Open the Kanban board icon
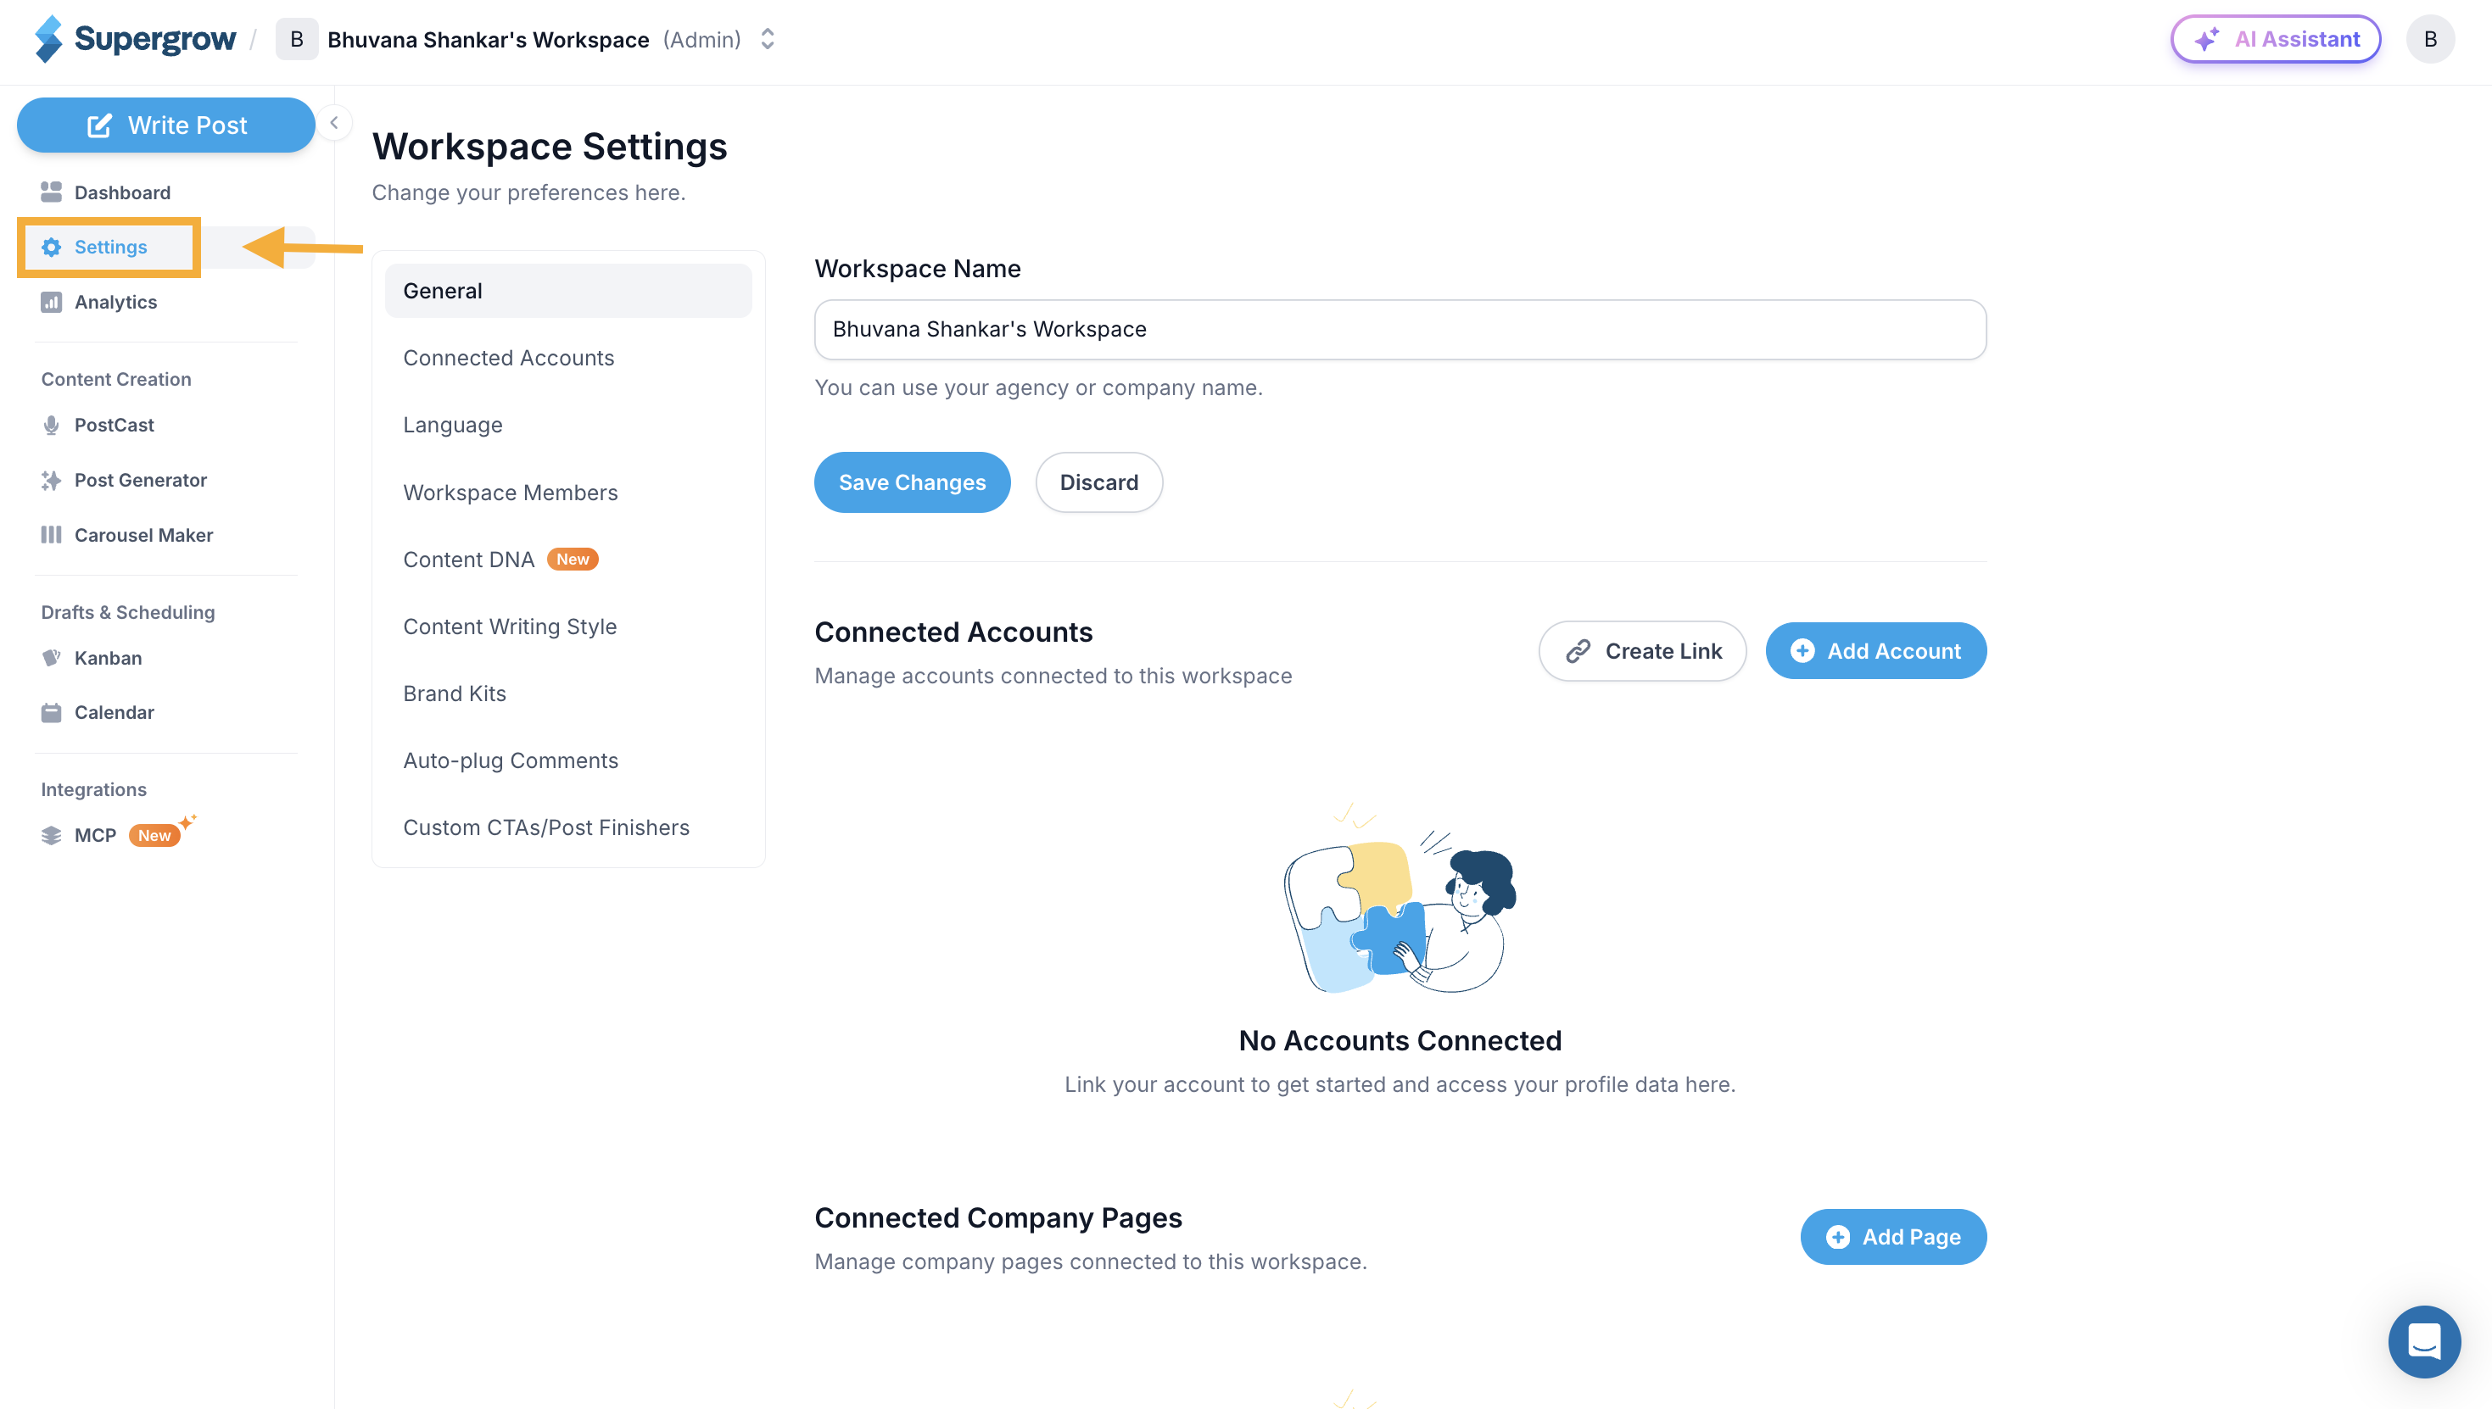The width and height of the screenshot is (2492, 1409). click(51, 658)
